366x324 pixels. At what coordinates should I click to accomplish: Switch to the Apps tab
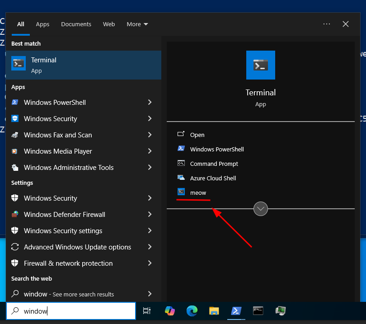[42, 24]
